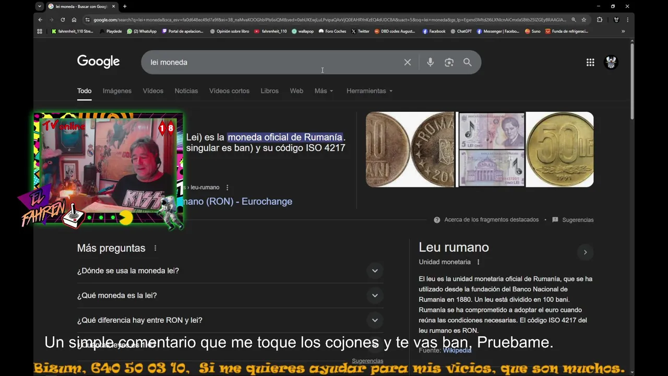The image size is (668, 376).
Task: Bookmark this page with star icon
Action: tap(584, 20)
